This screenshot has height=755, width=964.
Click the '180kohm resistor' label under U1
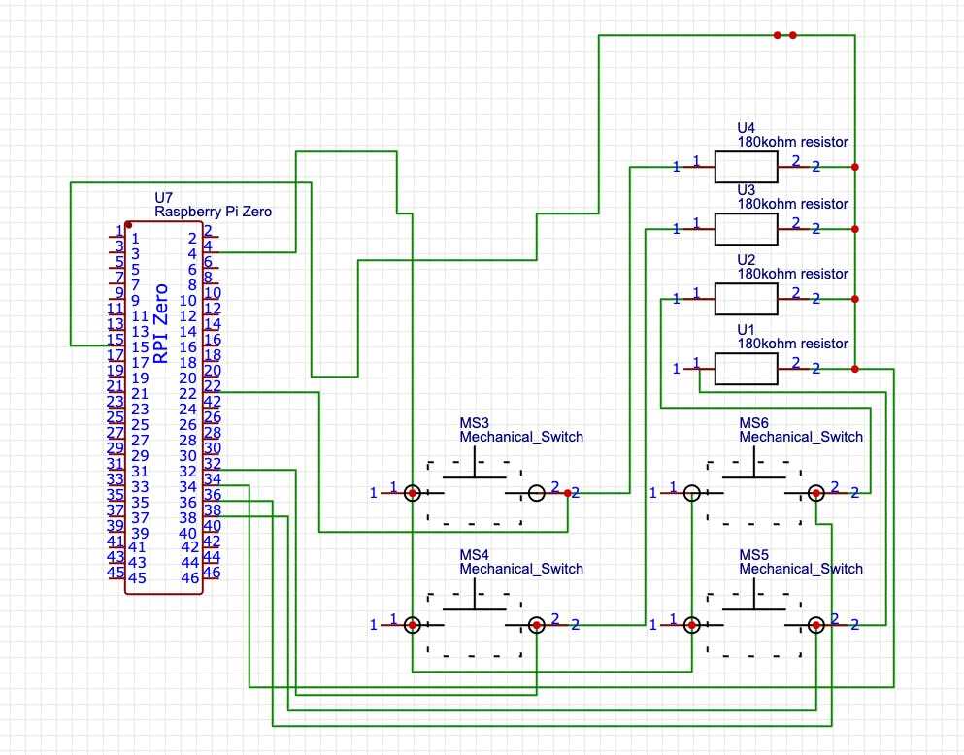[x=792, y=344]
